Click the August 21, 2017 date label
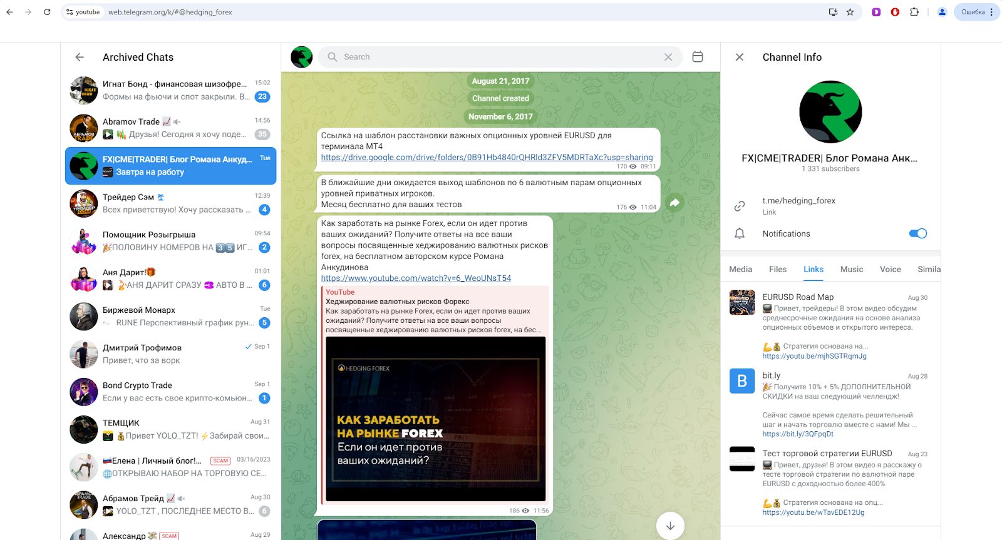The image size is (1002, 540). click(x=500, y=81)
